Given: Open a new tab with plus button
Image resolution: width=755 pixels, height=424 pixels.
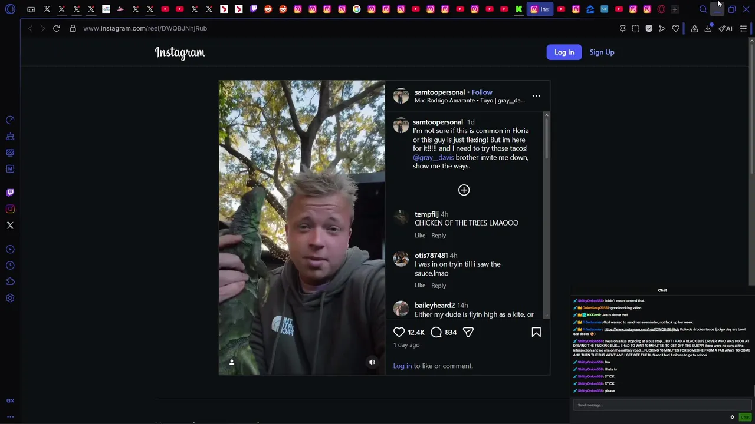Looking at the screenshot, I should click(675, 9).
